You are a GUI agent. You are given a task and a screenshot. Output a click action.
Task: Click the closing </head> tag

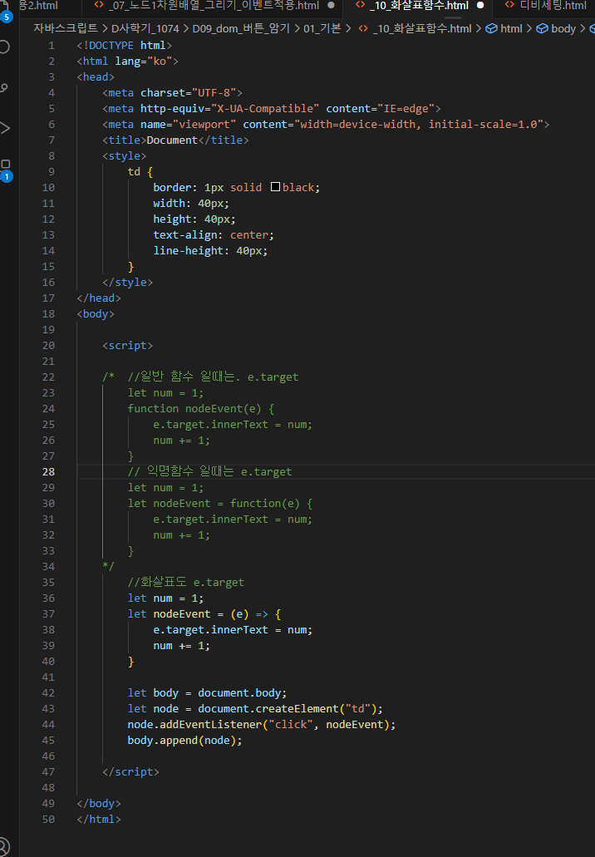click(x=99, y=298)
